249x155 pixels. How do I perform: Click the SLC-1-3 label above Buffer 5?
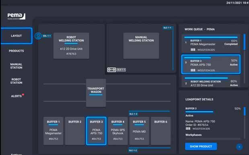click(133, 114)
